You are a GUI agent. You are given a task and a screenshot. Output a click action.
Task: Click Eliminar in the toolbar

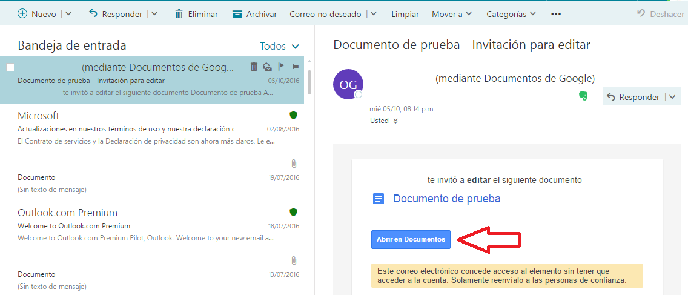click(196, 14)
